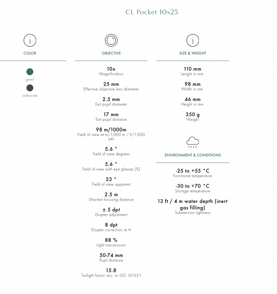Select the anthracite color swatch
Screen dimensions: 277x294
[x=30, y=88]
